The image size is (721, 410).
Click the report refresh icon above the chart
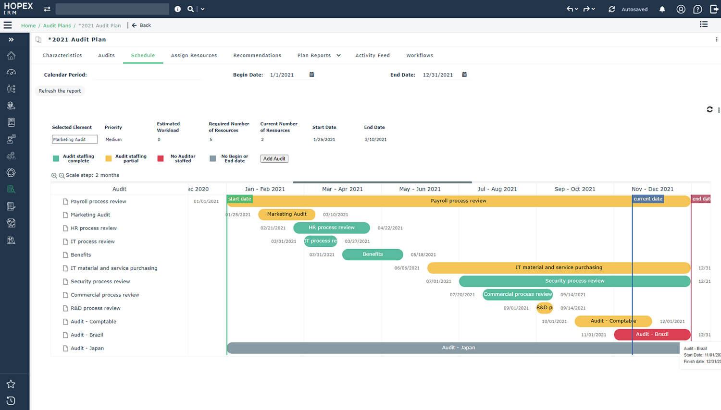709,109
